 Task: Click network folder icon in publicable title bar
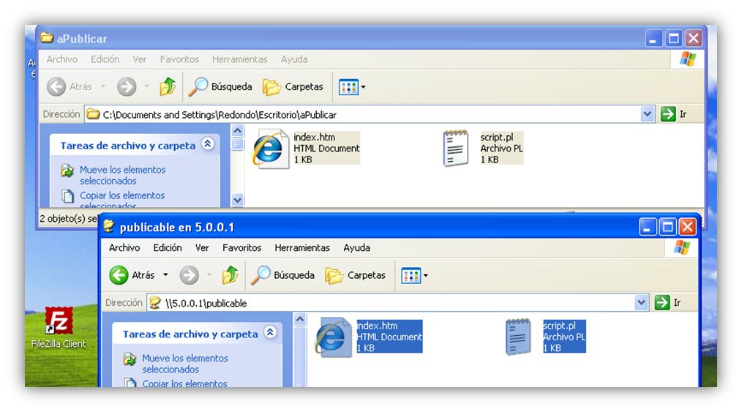tap(109, 226)
